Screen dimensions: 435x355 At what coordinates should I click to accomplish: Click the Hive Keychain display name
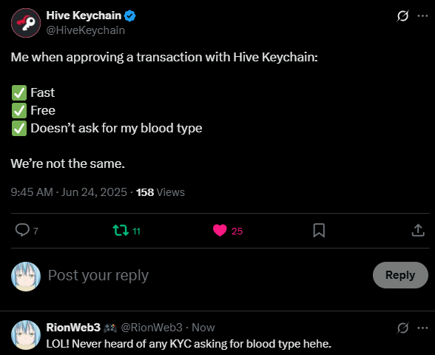coord(84,16)
